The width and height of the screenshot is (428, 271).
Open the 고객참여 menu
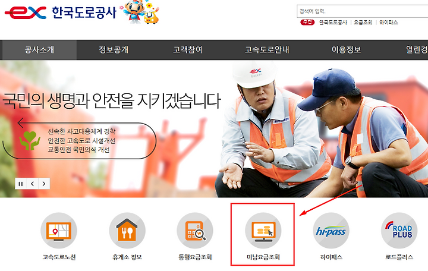(188, 50)
